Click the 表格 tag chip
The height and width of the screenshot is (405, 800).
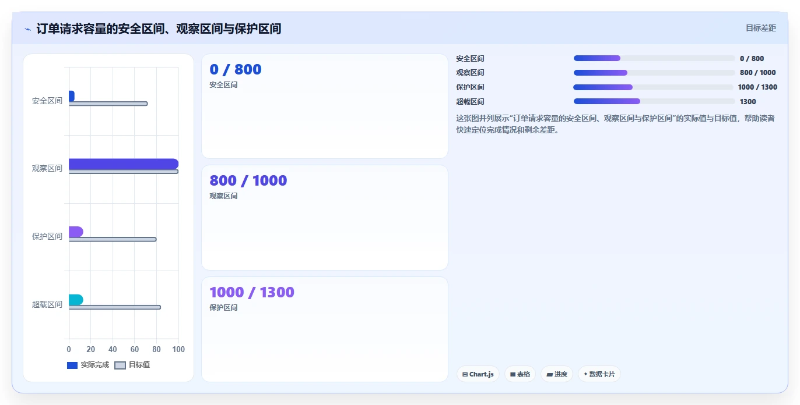(520, 374)
